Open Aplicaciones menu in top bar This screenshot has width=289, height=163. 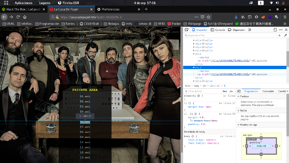click(x=23, y=3)
